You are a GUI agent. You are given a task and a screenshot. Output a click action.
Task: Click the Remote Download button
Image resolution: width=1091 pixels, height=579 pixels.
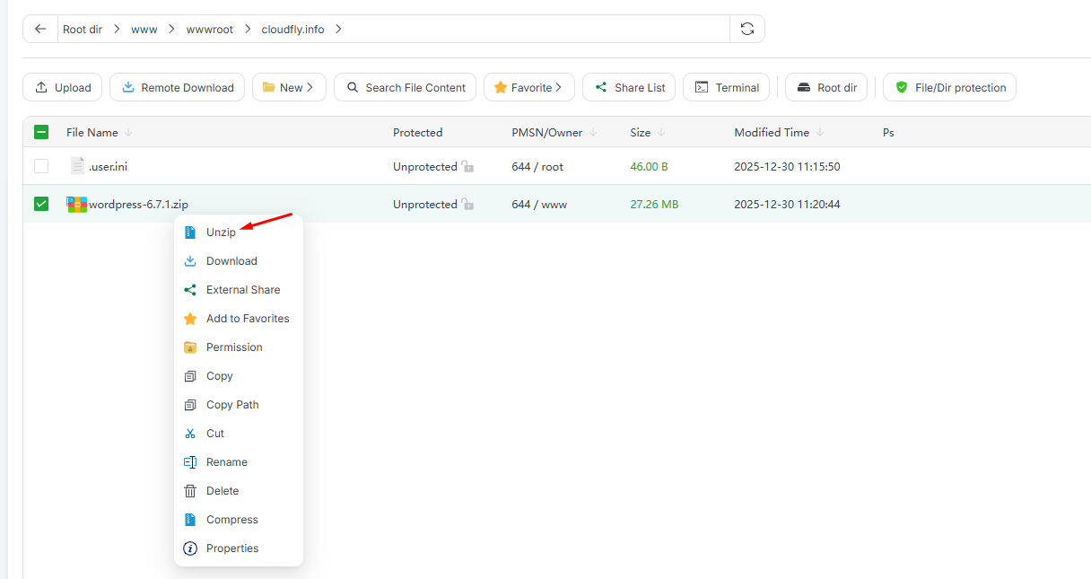[177, 87]
